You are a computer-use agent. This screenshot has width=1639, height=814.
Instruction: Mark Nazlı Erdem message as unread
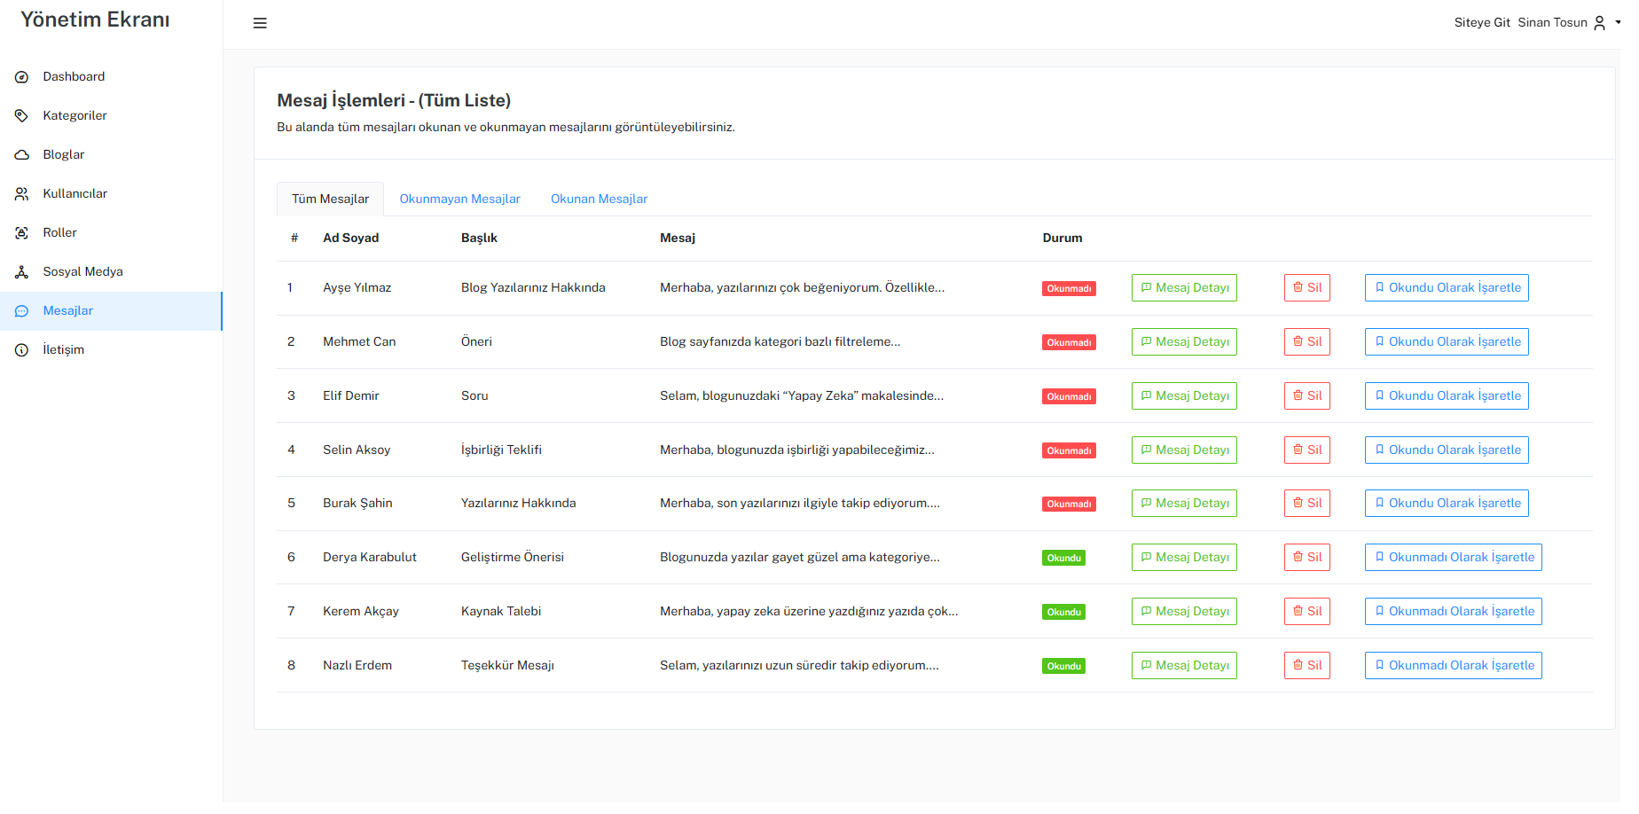click(x=1453, y=666)
